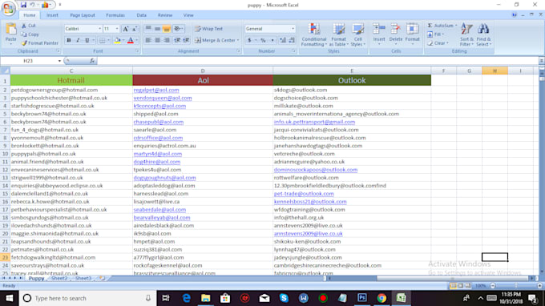
Task: Click the Insert cells icon
Action: click(x=379, y=29)
